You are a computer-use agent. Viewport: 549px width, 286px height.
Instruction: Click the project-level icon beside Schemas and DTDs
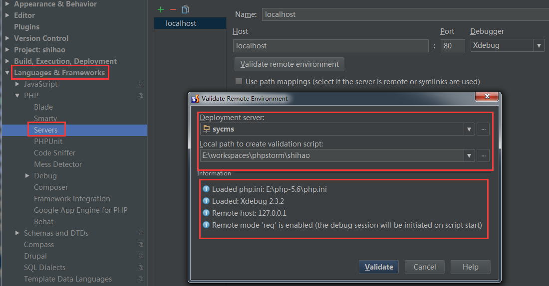coord(141,233)
